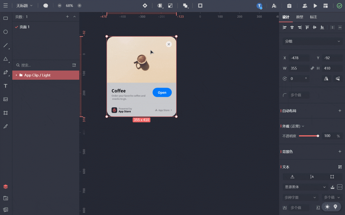
Task: Expand the App Clip / Light group
Action: 16,75
